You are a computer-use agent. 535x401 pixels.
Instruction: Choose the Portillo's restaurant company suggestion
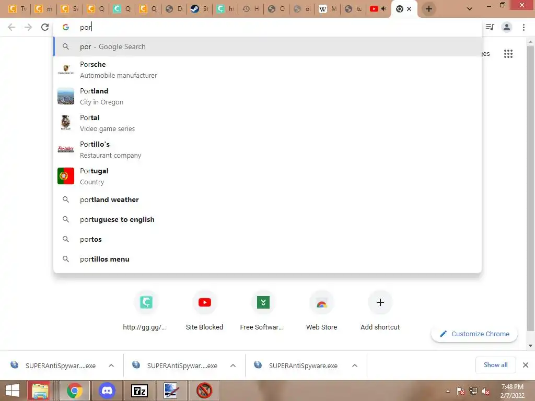tap(268, 149)
